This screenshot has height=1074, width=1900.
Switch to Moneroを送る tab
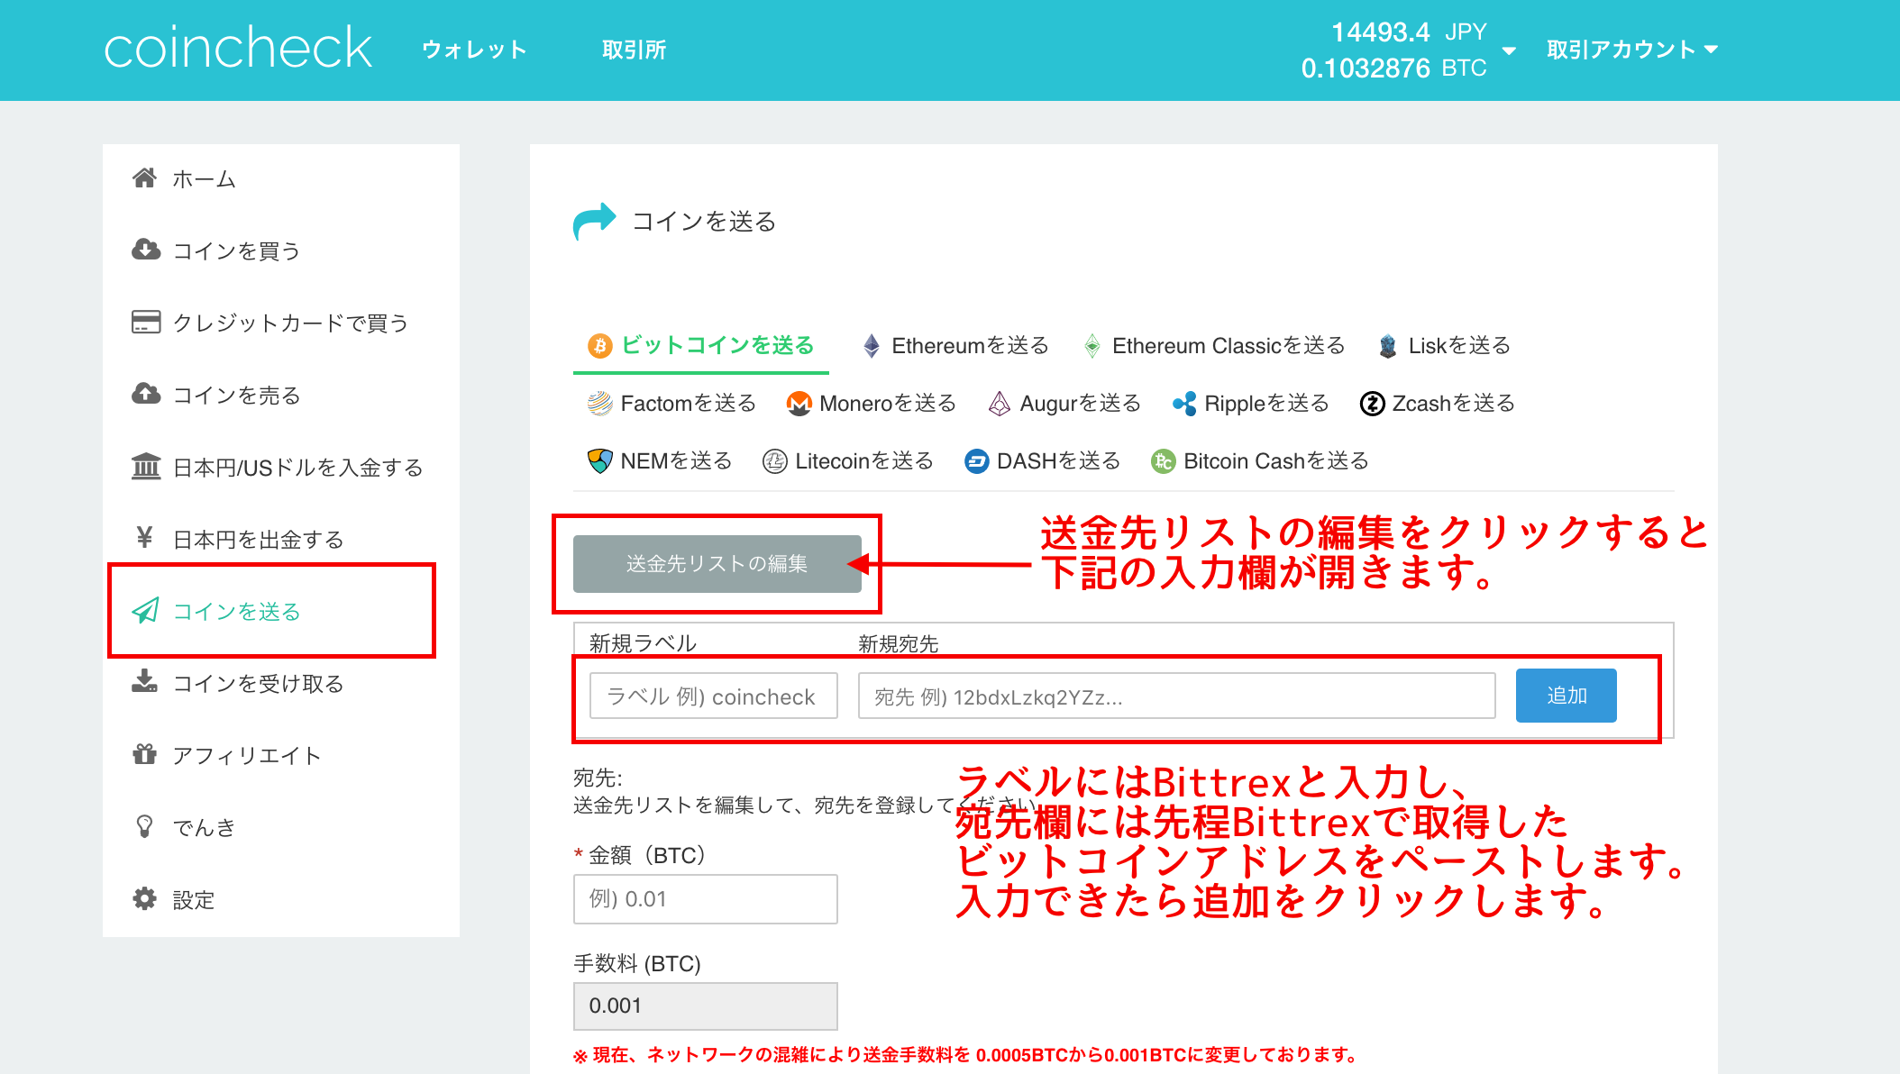888,403
